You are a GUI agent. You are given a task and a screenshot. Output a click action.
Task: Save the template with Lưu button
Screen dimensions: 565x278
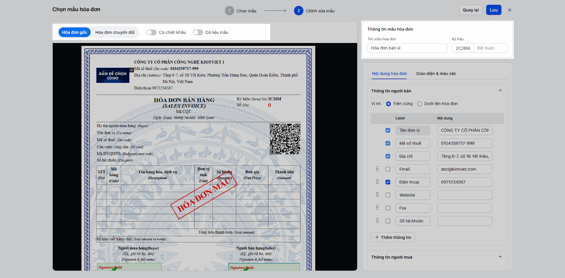click(x=494, y=10)
